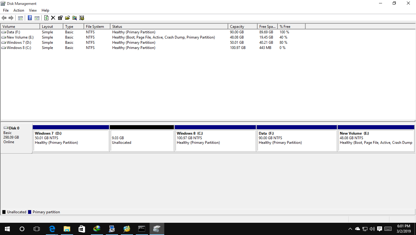This screenshot has height=235, width=416.
Task: Open File Explorer from the taskbar
Action: [x=67, y=229]
